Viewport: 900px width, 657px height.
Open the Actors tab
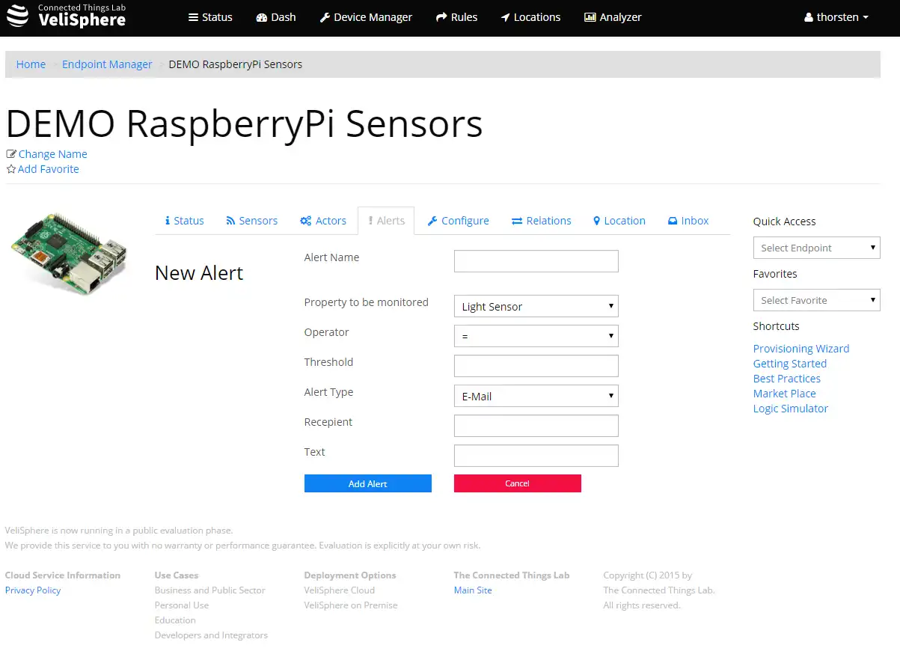[323, 221]
